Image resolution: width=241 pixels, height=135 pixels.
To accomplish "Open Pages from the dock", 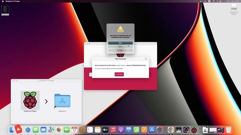I will tap(144, 130).
